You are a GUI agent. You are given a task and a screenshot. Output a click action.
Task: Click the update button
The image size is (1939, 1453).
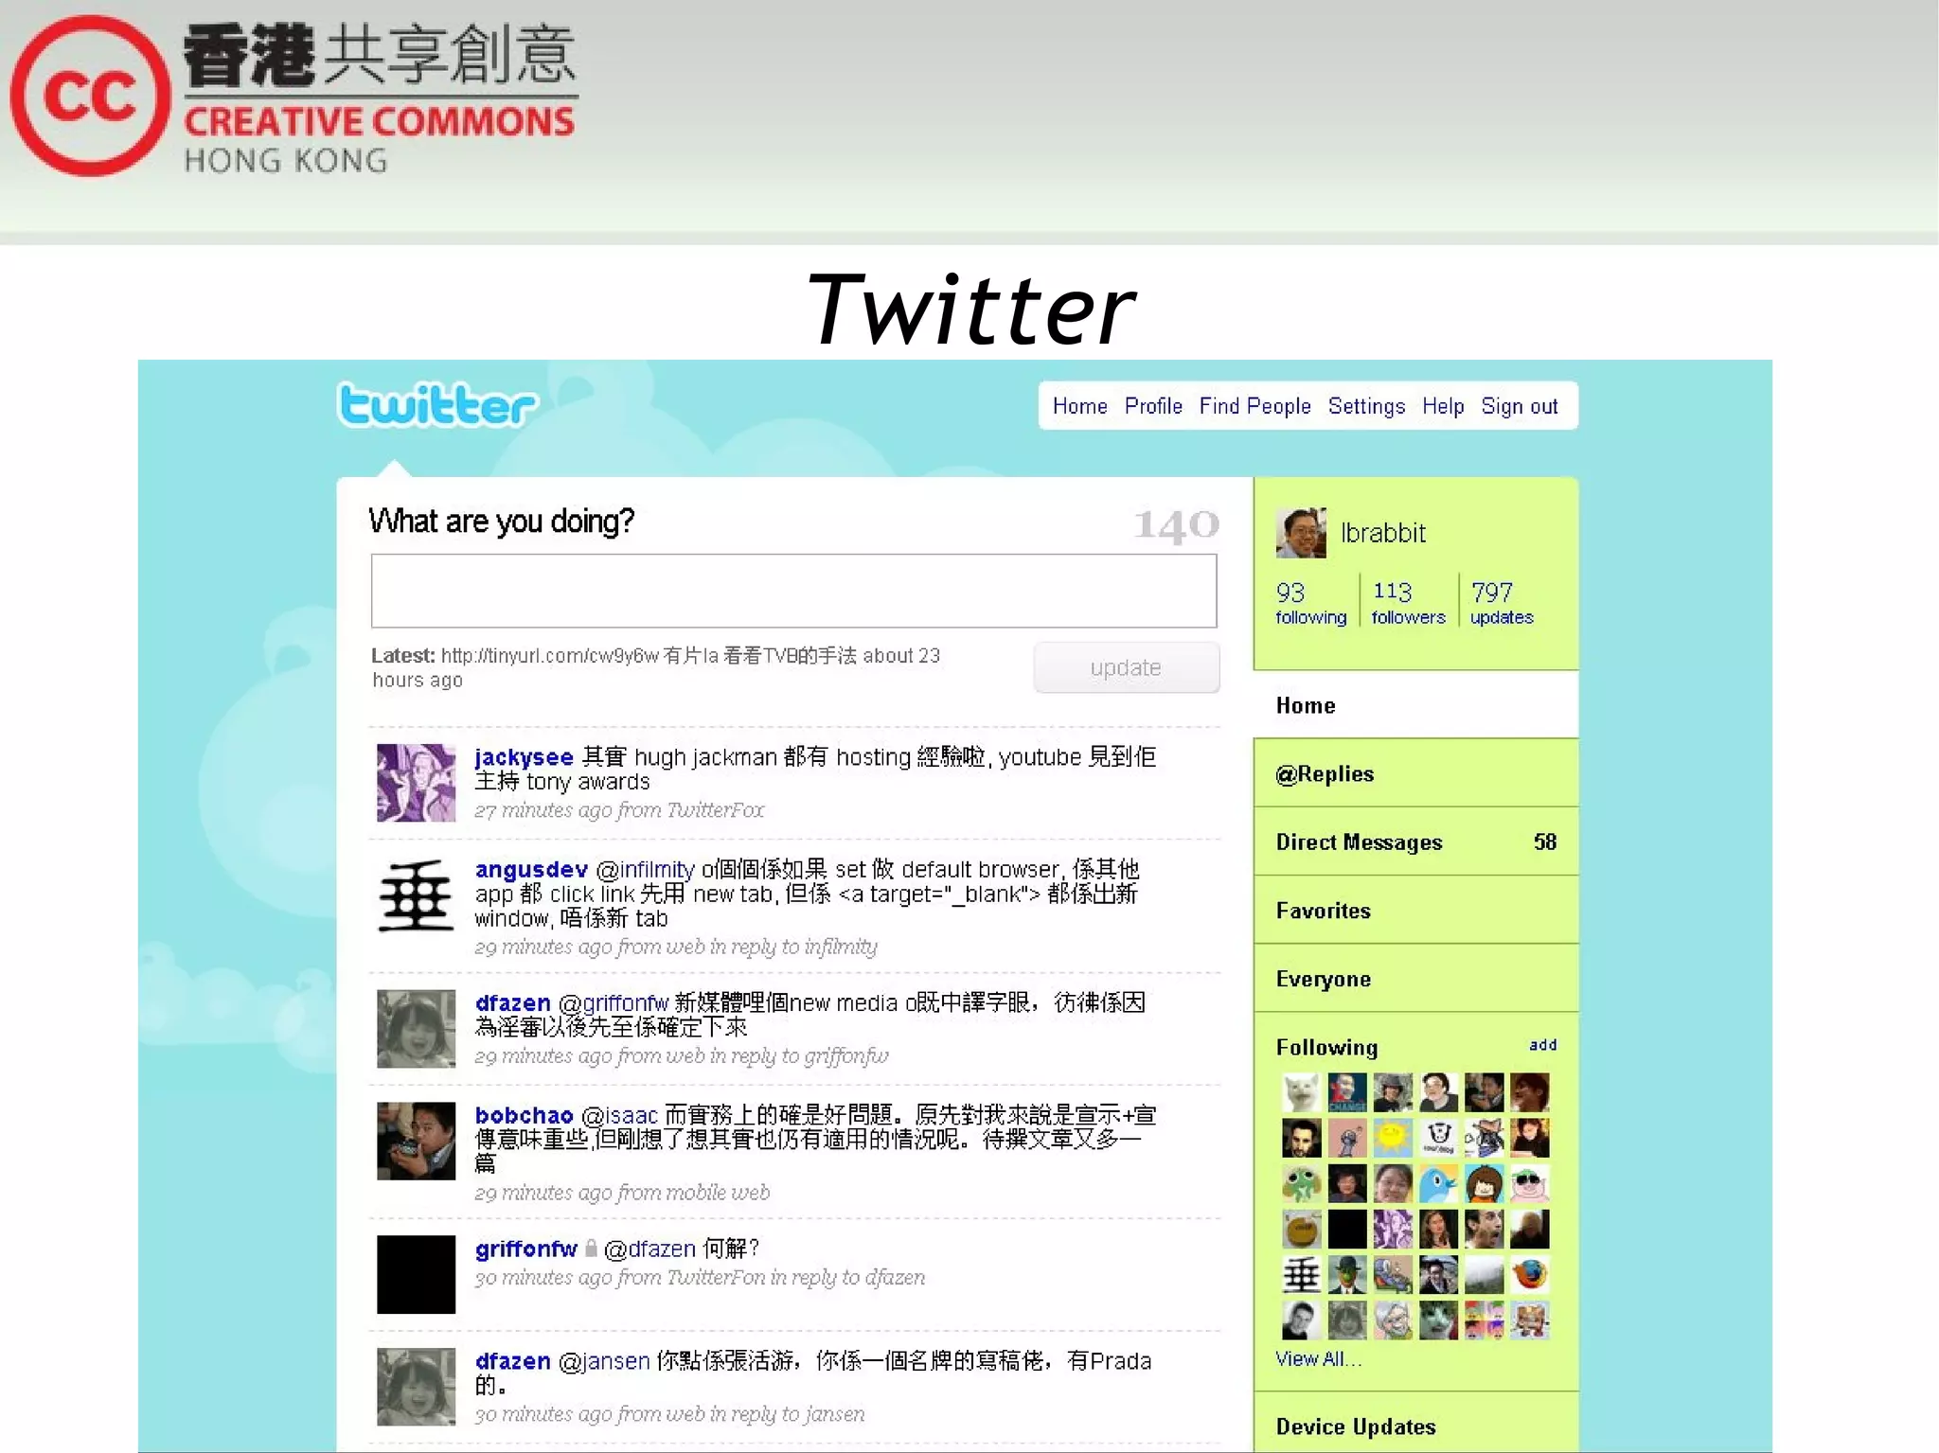pos(1126,667)
